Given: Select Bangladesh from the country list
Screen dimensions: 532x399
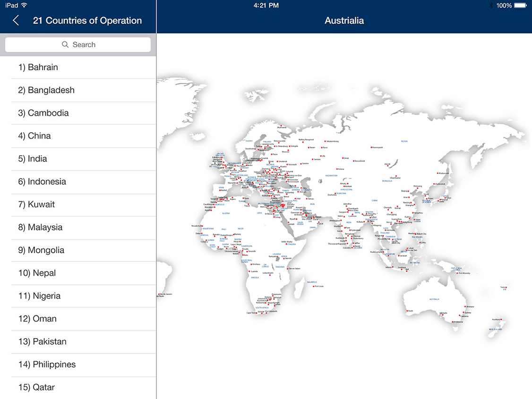Looking at the screenshot, I should [78, 90].
